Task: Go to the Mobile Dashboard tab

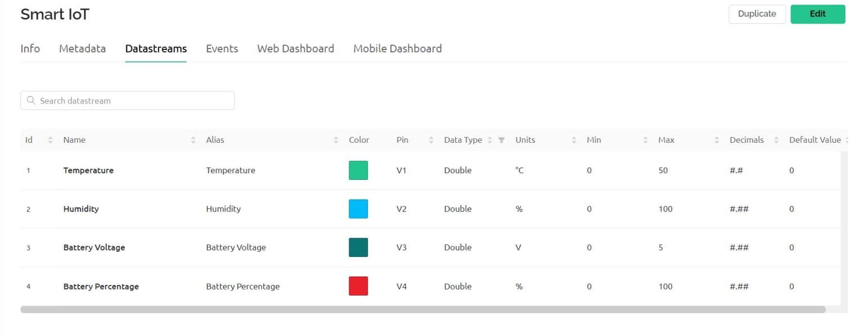Action: pos(397,49)
